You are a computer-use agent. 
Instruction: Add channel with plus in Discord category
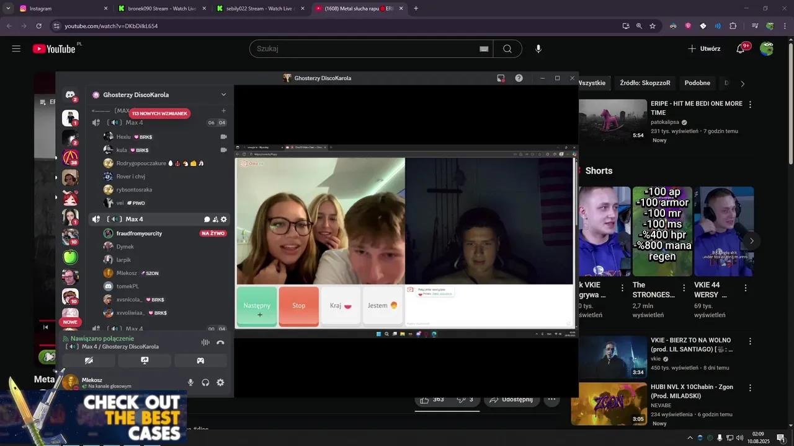(224, 110)
